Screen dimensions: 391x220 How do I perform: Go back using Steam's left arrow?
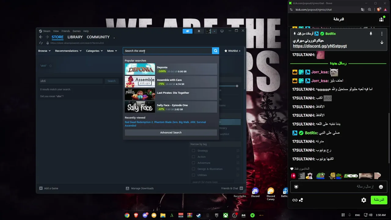click(41, 37)
